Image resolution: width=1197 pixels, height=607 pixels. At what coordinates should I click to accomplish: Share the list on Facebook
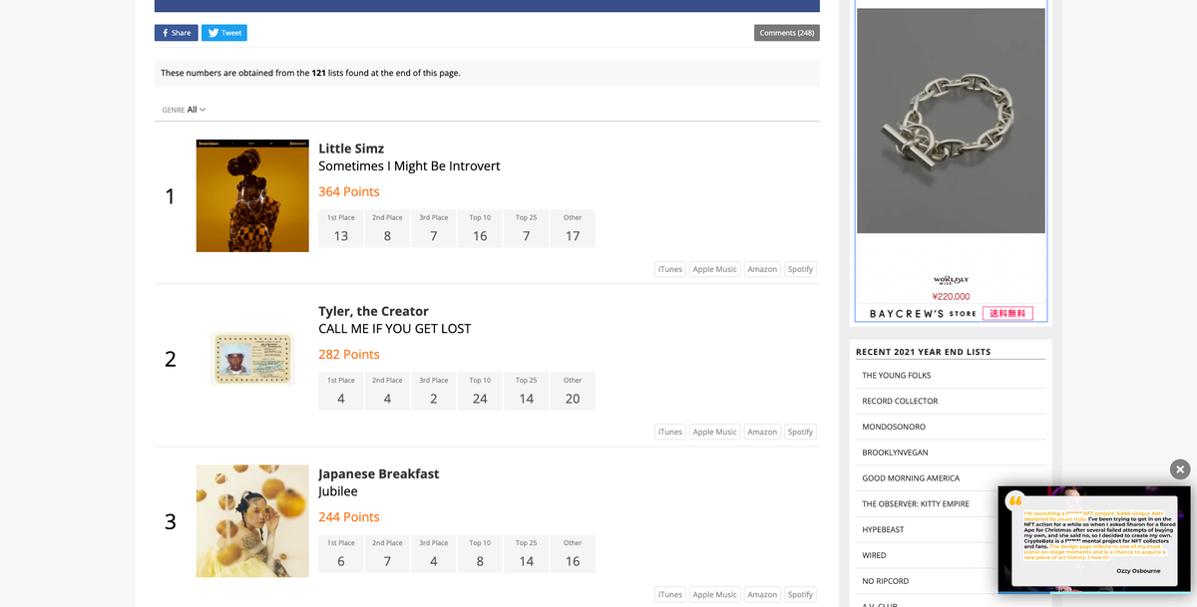(176, 33)
